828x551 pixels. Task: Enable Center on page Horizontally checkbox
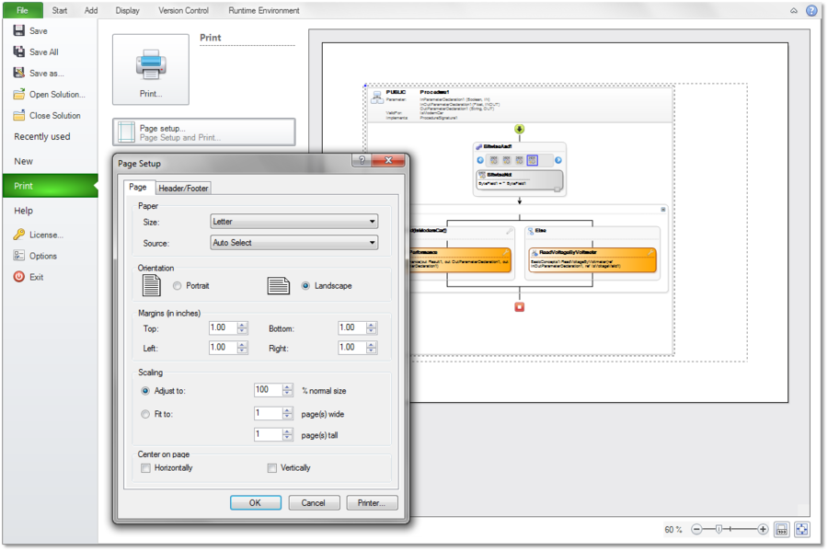click(145, 468)
